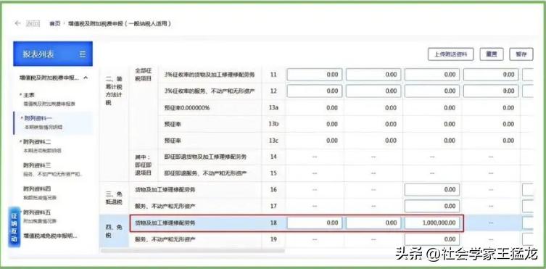Click the row number 13a cell
546x269 pixels.
click(273, 108)
